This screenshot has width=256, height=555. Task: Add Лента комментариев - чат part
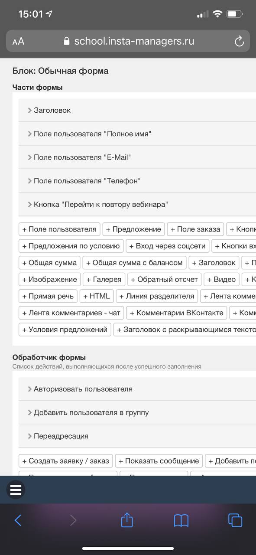71,313
